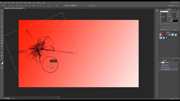Switch to the Channels tab
The image size is (180, 101).
(x=169, y=61)
